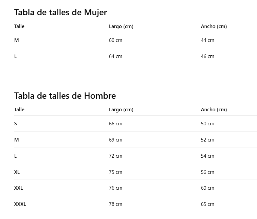
Task: Click Largo (cm) header in Hombre table
Action: pyautogui.click(x=121, y=109)
